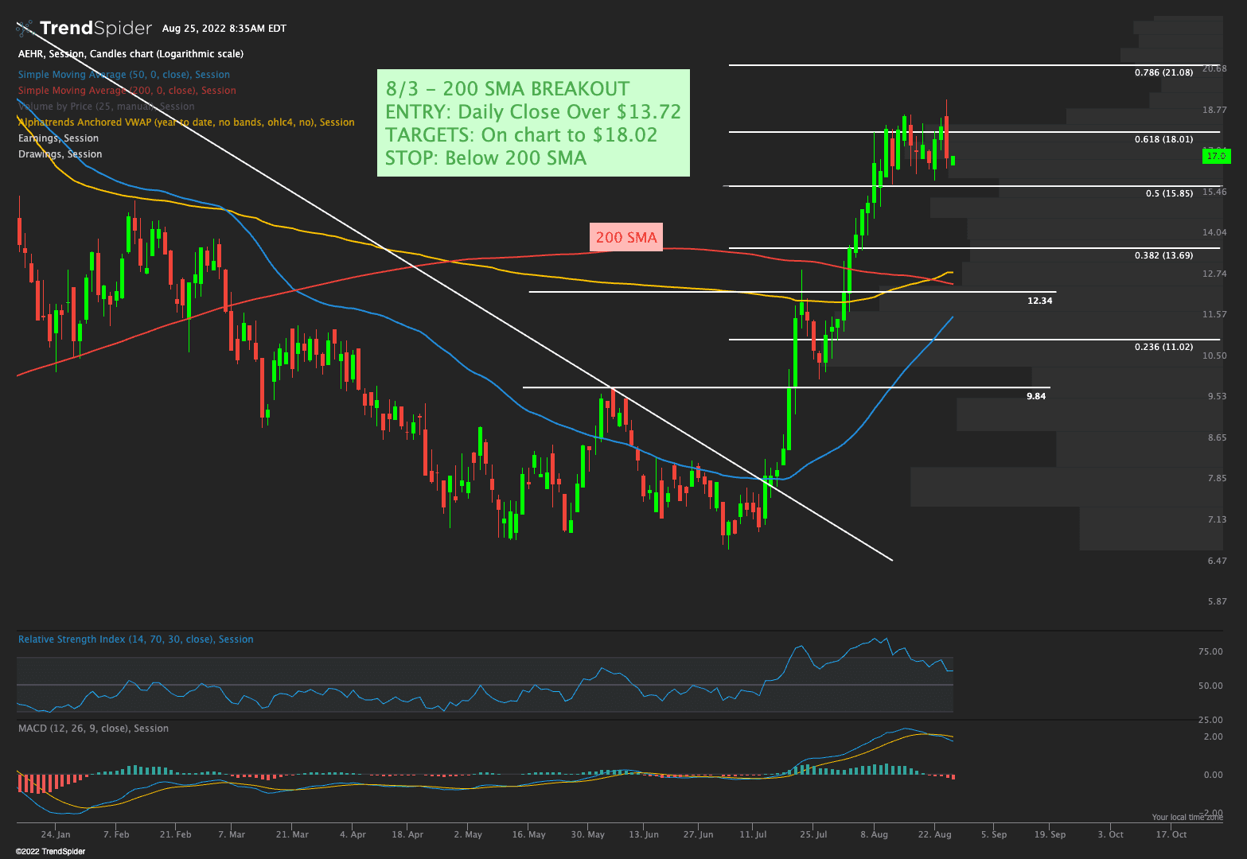Click the Earnings, Session legend entry

pyautogui.click(x=58, y=138)
